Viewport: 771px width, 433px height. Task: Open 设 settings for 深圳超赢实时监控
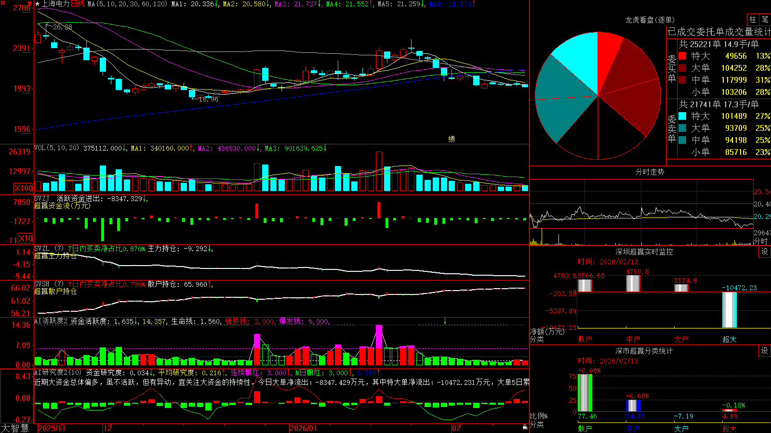pos(765,252)
